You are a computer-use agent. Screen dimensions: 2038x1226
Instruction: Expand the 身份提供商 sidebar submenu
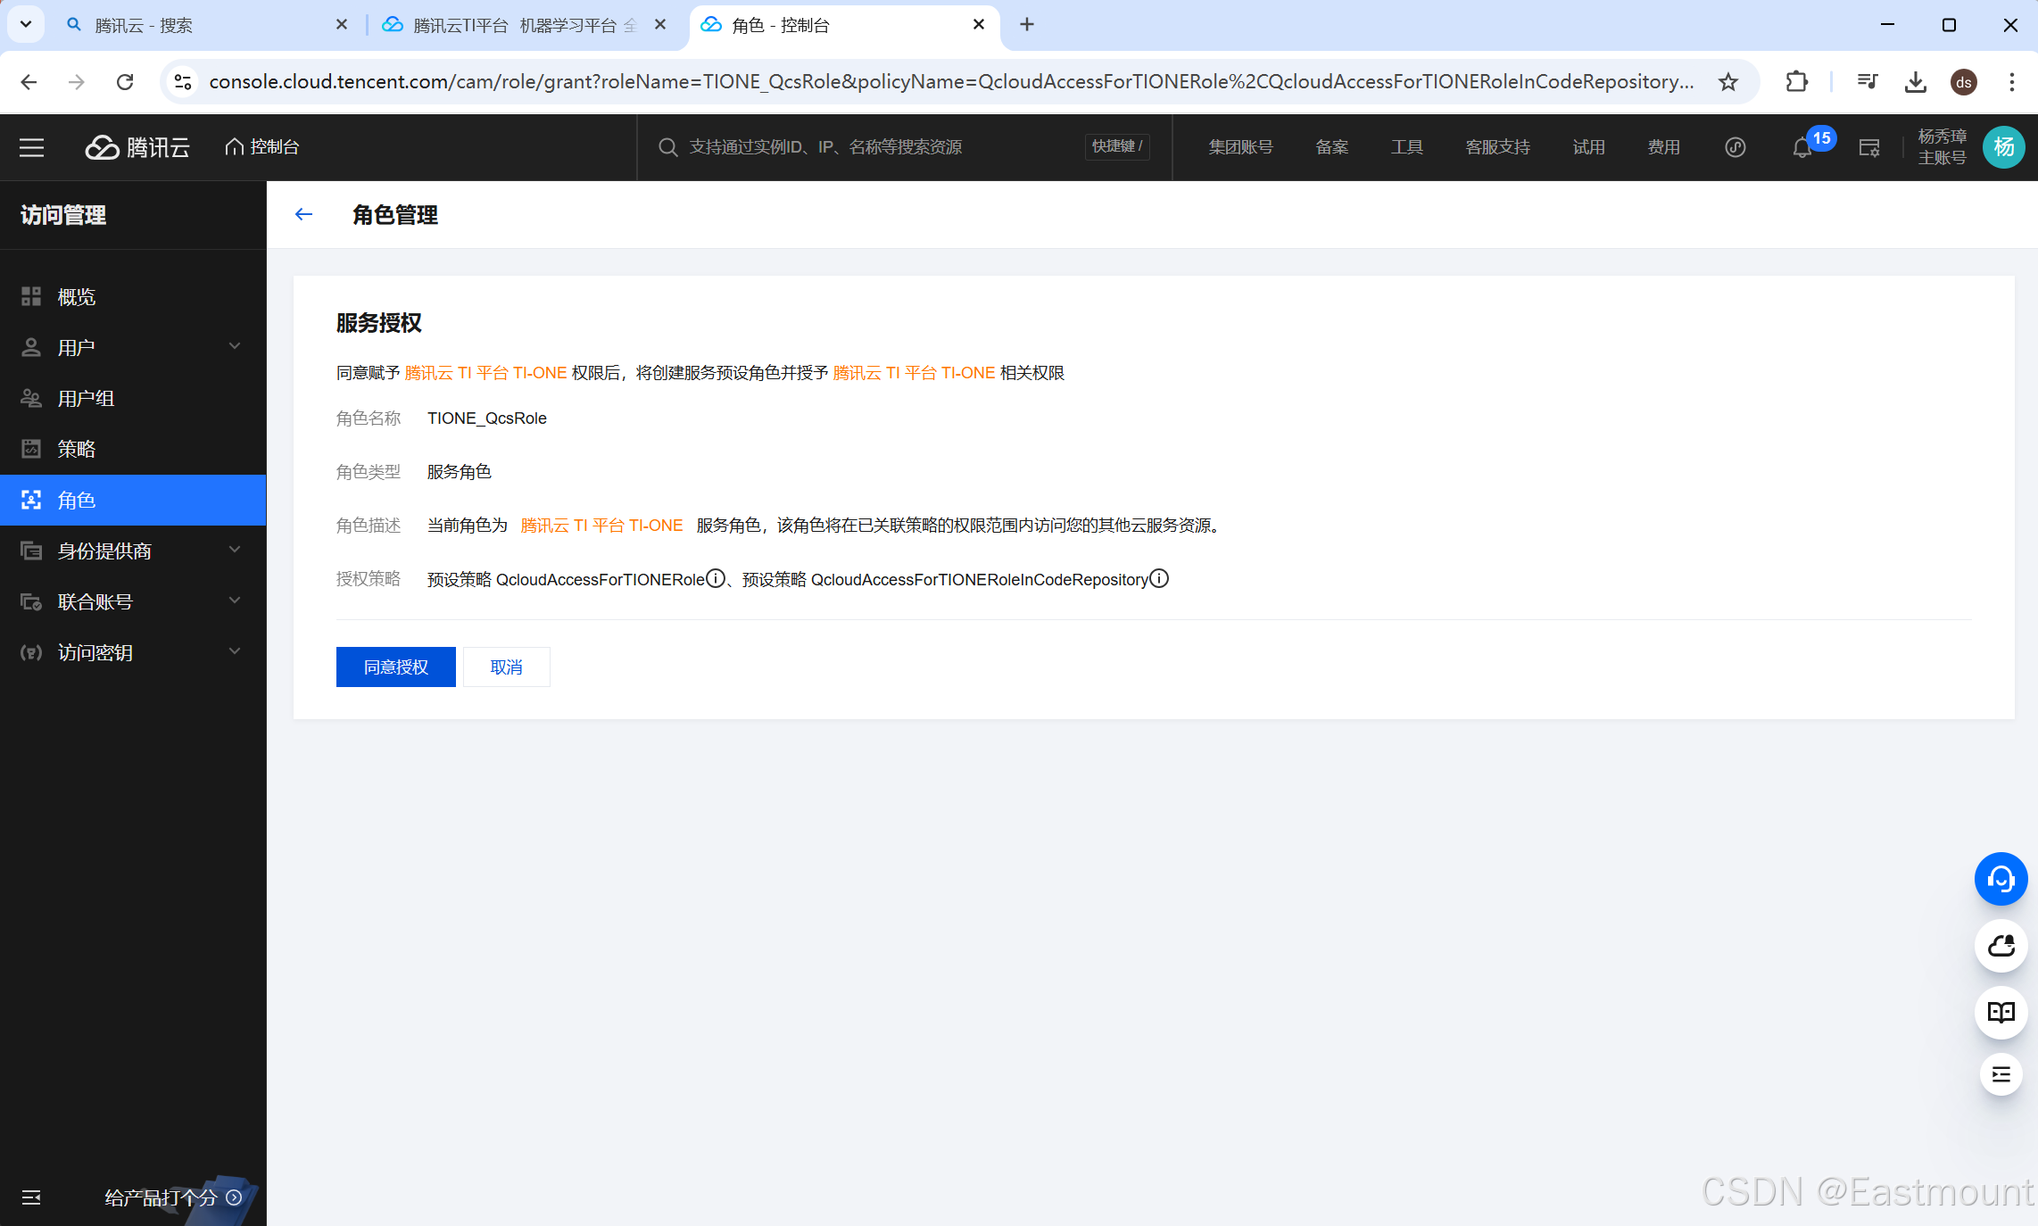[235, 551]
